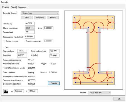Open the Sezione senza titolo 005 dropdown
This screenshot has height=102, width=126.
[x=100, y=93]
